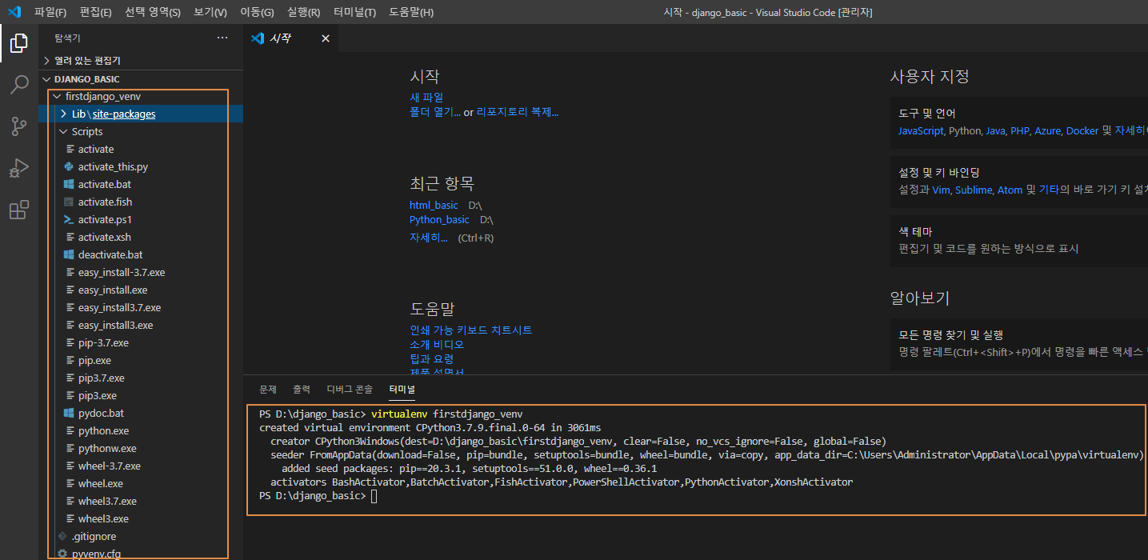The height and width of the screenshot is (560, 1148).
Task: Open file activate in Scripts
Action: (96, 150)
